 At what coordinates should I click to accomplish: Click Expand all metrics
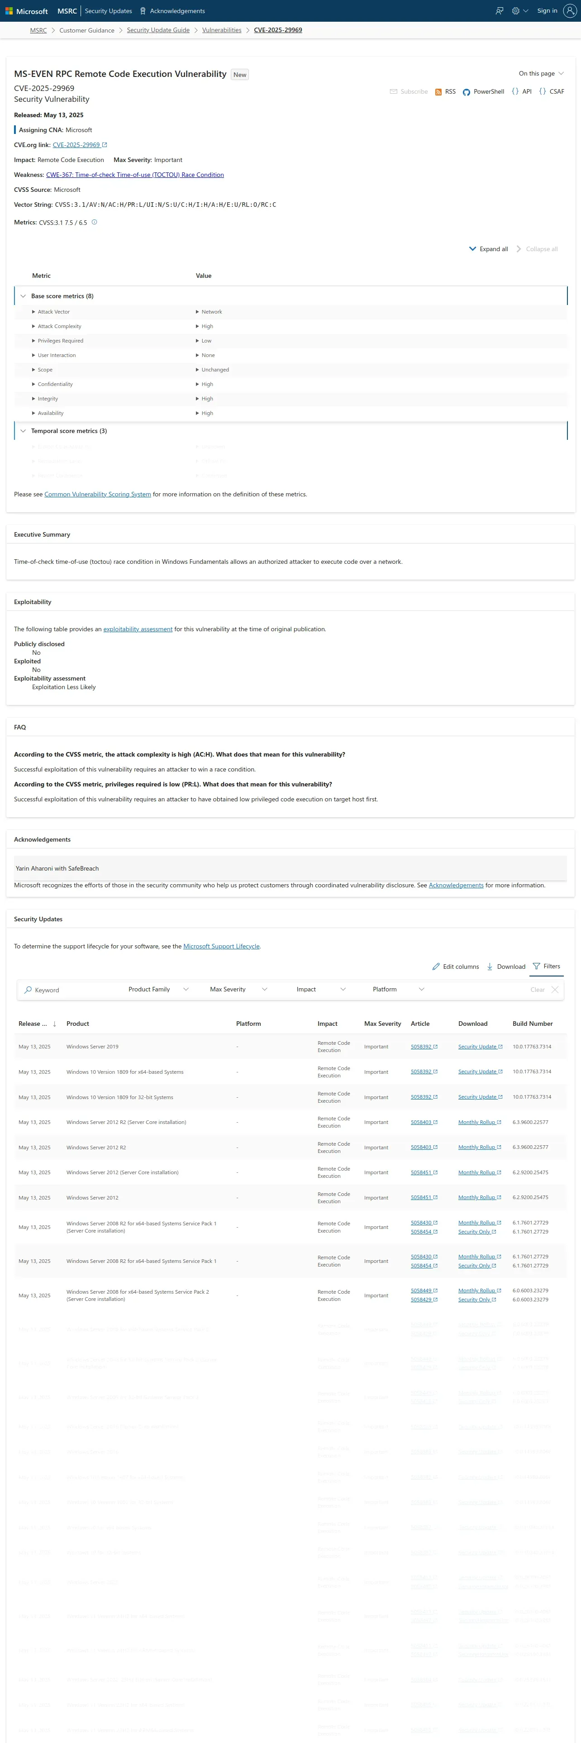[x=488, y=249]
